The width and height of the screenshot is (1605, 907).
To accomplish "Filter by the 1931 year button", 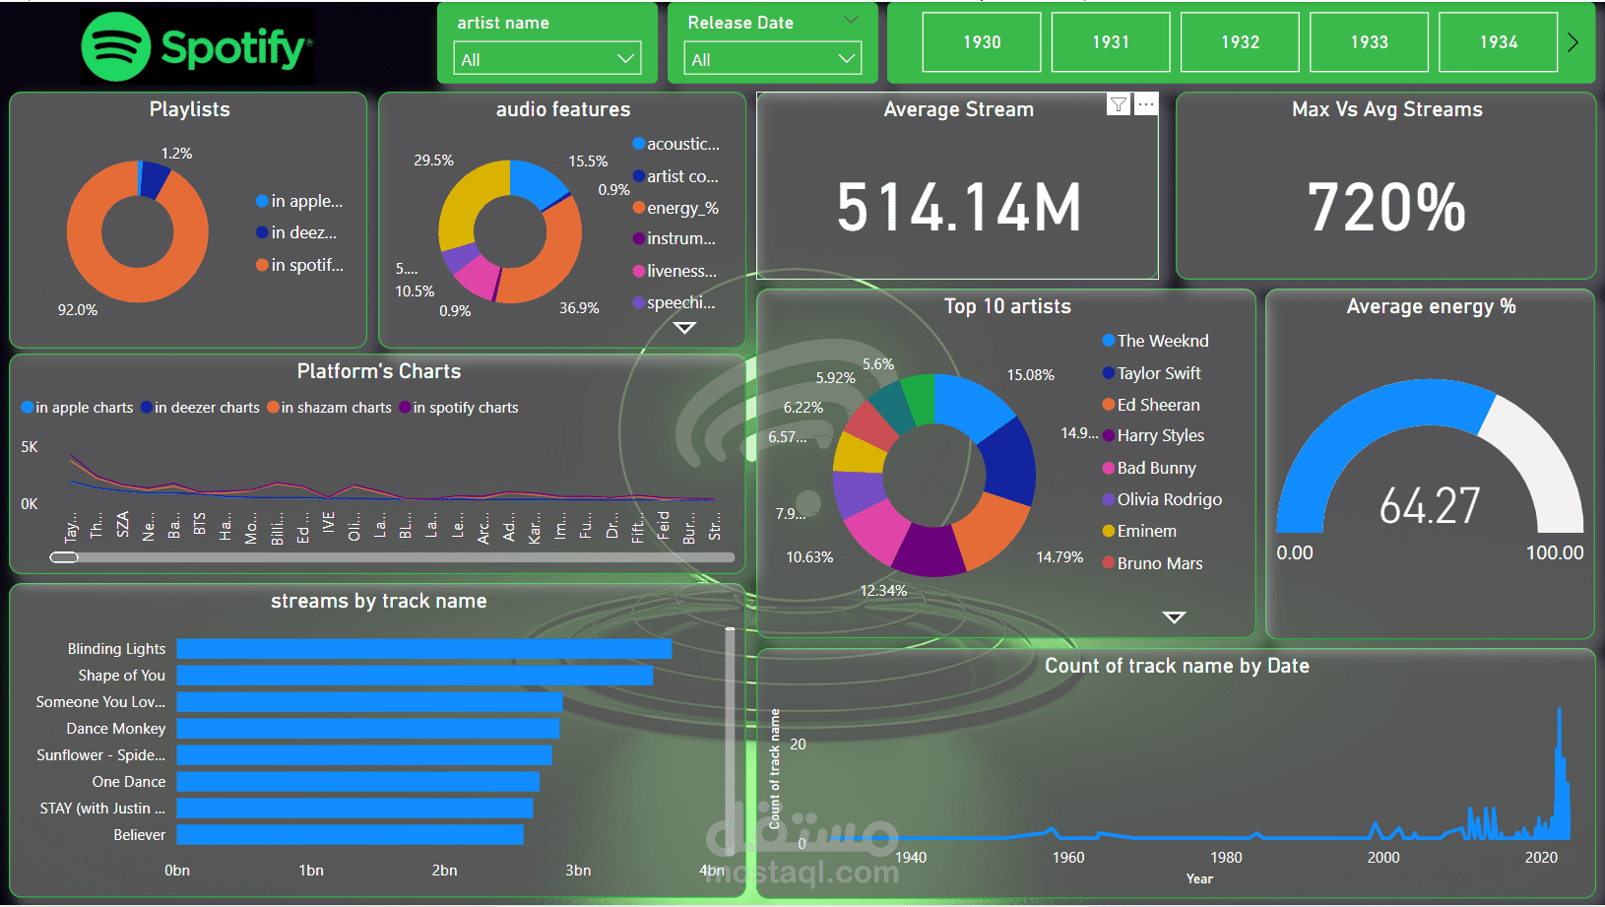I will coord(1111,42).
